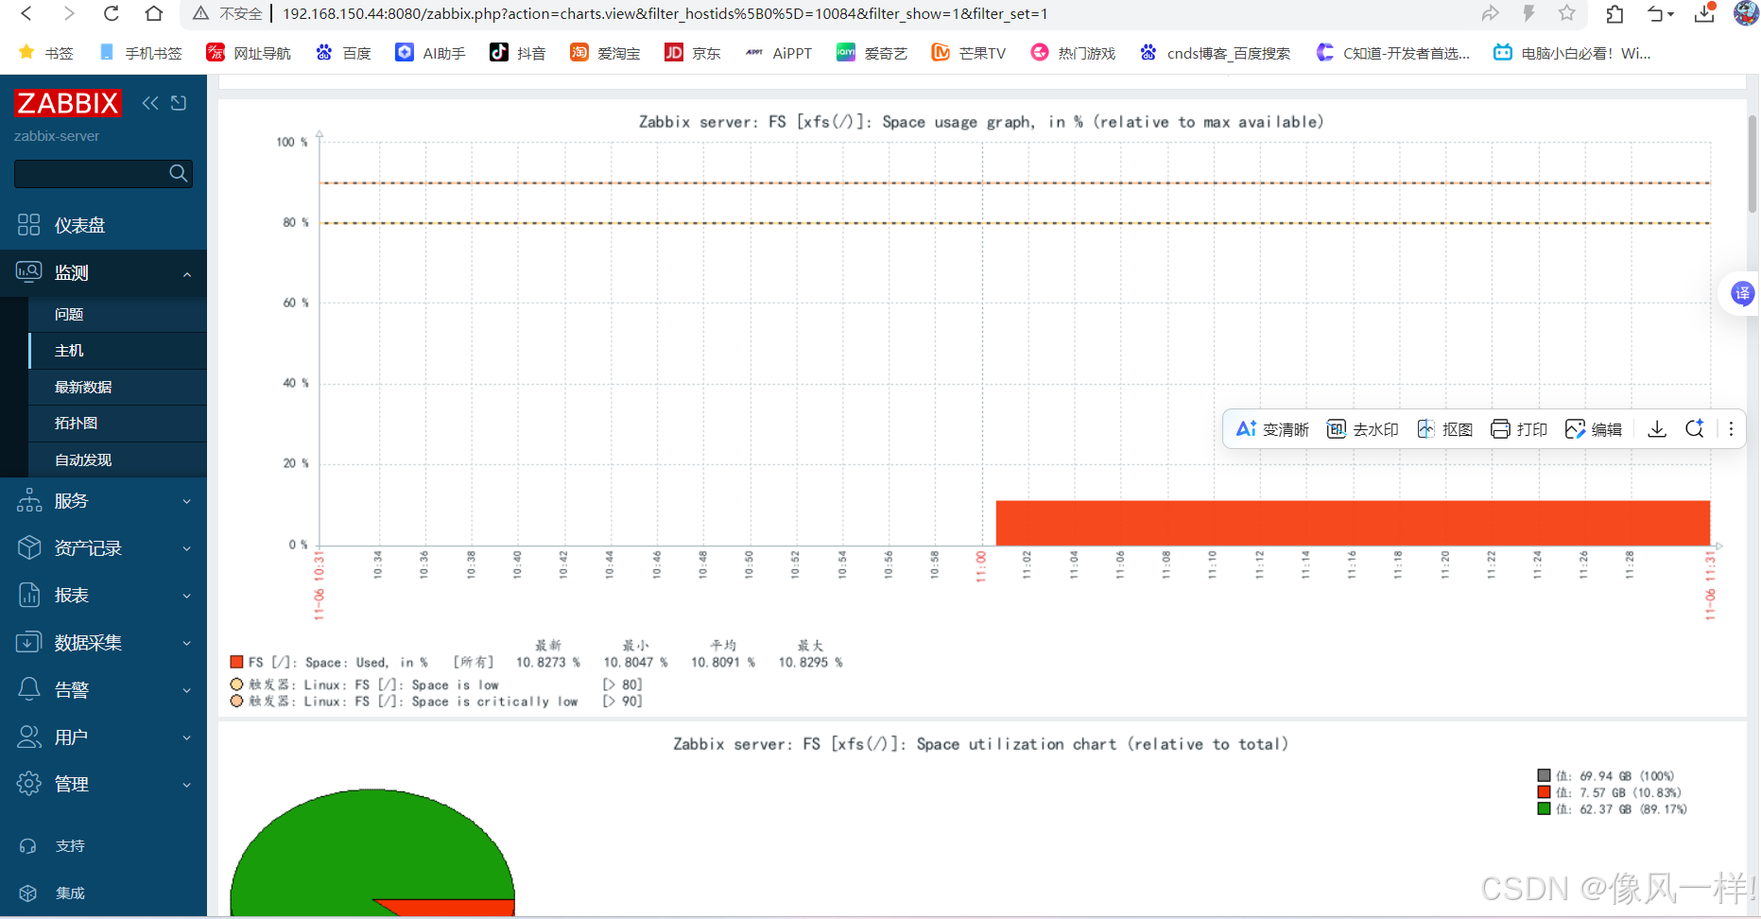Image resolution: width=1761 pixels, height=919 pixels.
Task: Click the lightning speed-mode icon
Action: click(x=1528, y=13)
